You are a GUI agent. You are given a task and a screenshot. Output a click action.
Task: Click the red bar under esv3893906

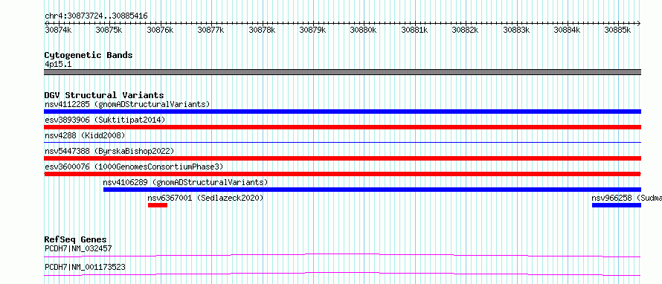click(x=342, y=127)
